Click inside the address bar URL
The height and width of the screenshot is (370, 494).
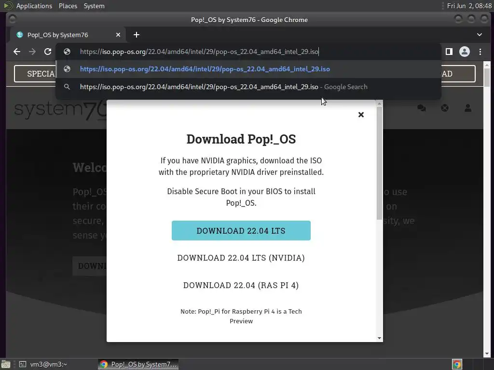199,52
